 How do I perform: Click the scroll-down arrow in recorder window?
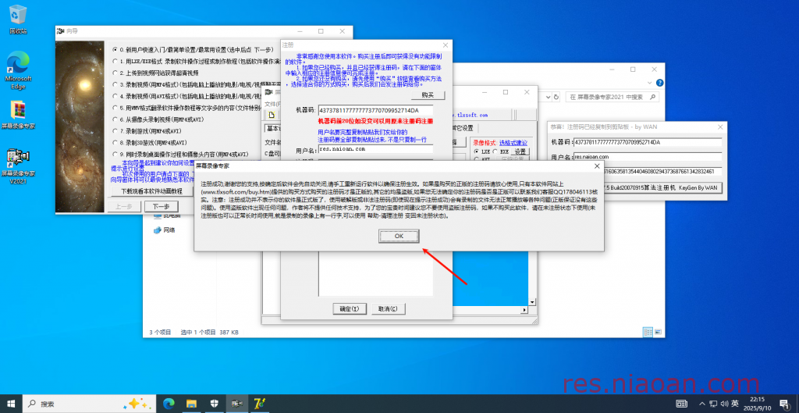click(x=531, y=302)
